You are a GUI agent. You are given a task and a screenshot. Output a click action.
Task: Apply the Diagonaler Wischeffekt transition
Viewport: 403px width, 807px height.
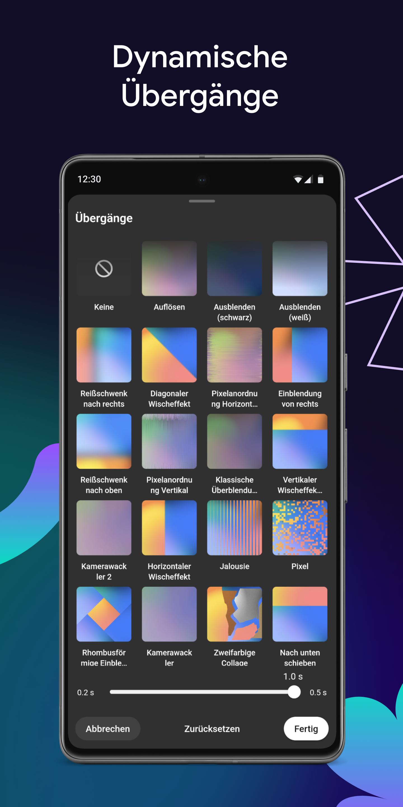point(169,355)
